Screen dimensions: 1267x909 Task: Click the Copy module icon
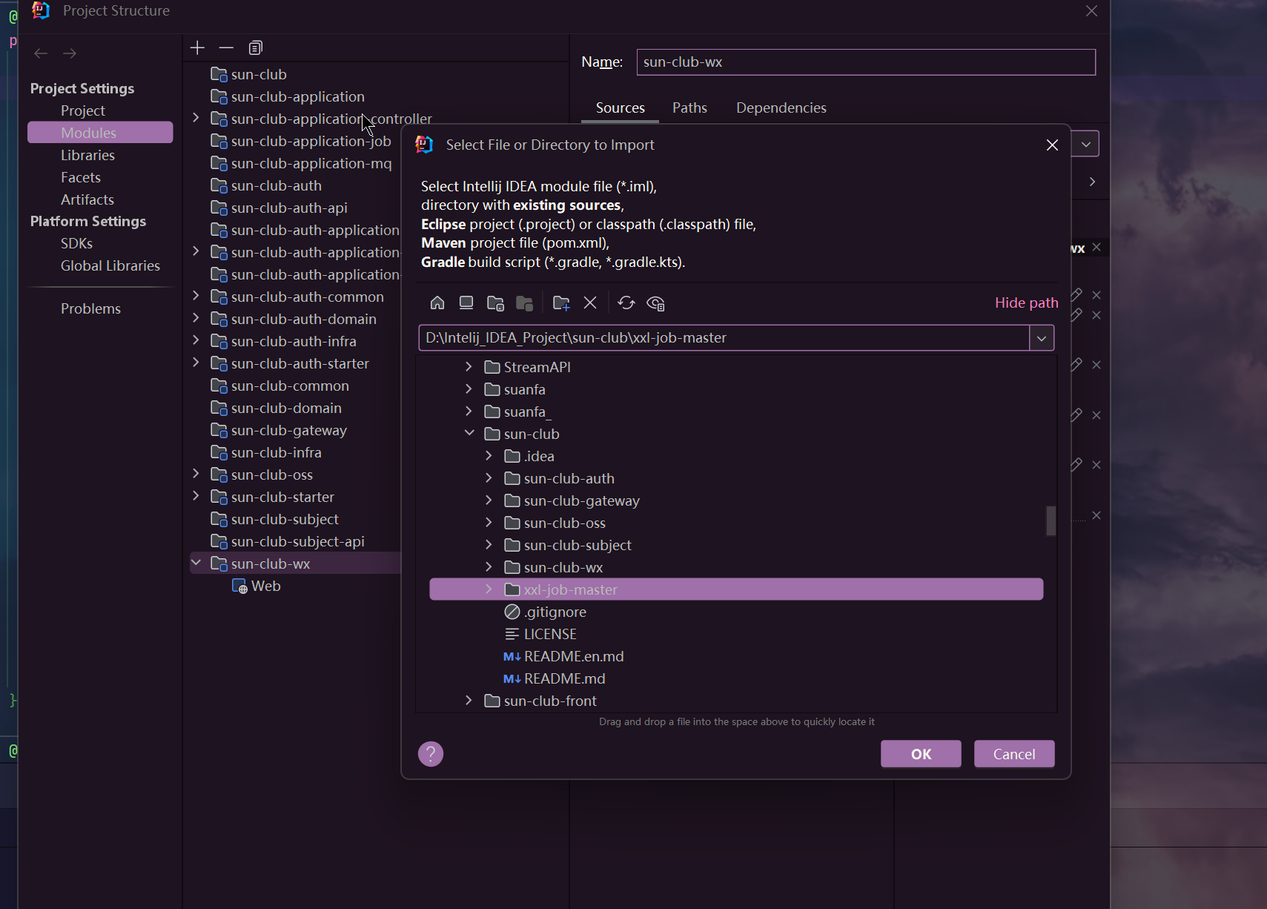[256, 48]
